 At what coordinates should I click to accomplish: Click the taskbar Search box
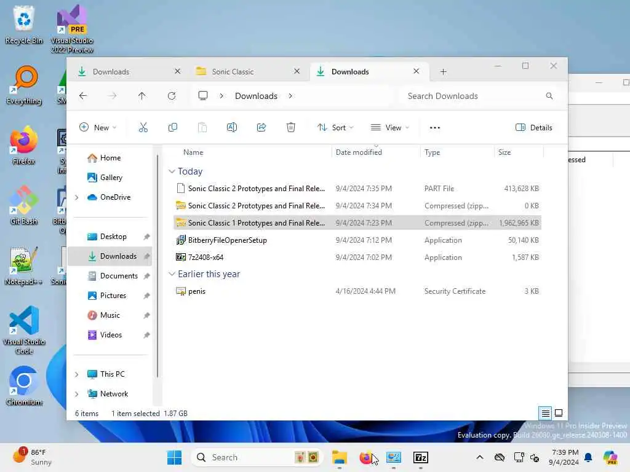tap(257, 457)
